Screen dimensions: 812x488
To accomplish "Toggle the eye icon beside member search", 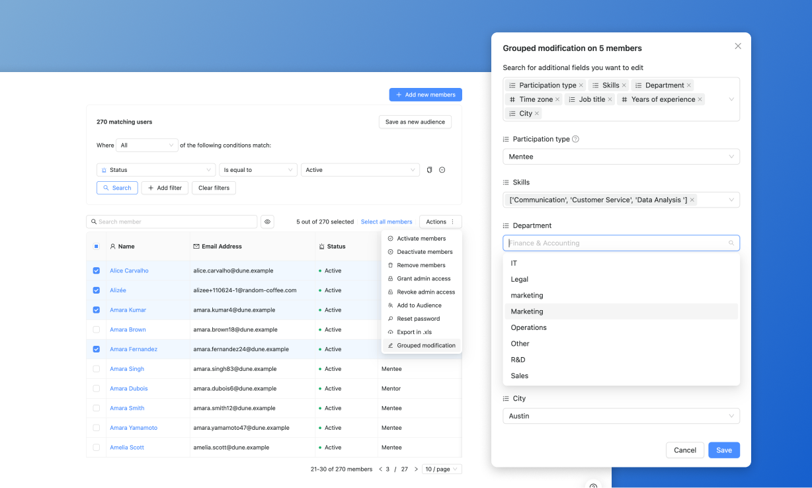I will pyautogui.click(x=267, y=222).
